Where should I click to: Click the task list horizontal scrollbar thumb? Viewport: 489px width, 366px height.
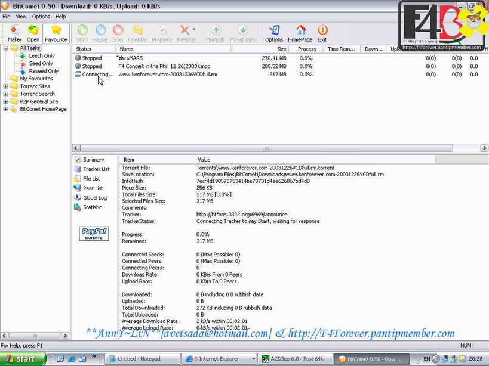coord(267,148)
